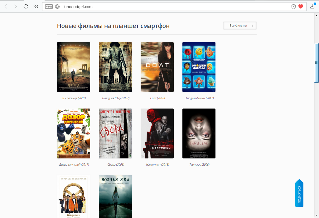Click the blue 'Подняться' scroll-to-top button

[x=299, y=193]
